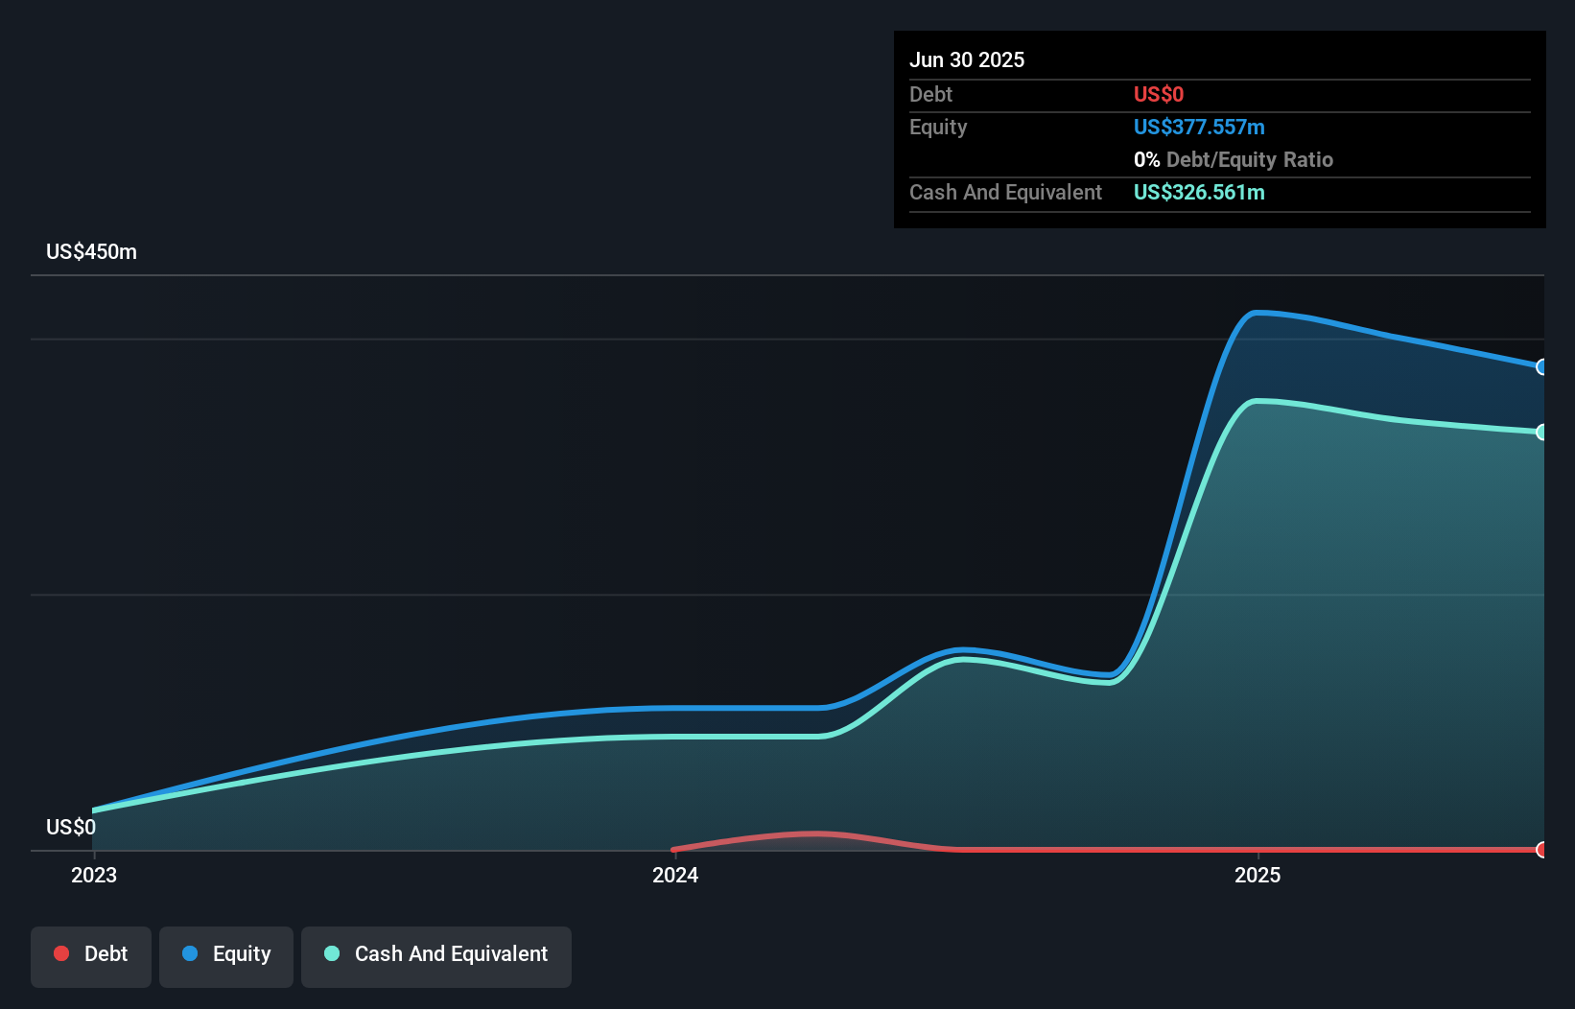Click the red US$0 debt value in tooltip

click(x=1159, y=94)
